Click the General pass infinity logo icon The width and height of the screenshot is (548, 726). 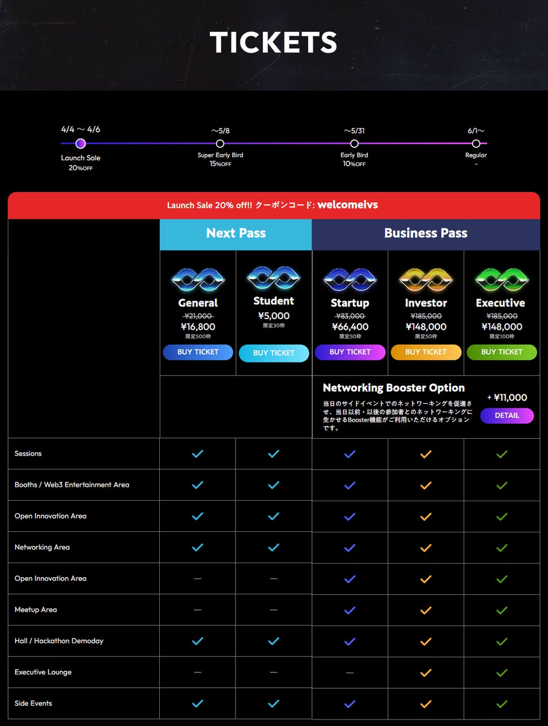point(198,279)
